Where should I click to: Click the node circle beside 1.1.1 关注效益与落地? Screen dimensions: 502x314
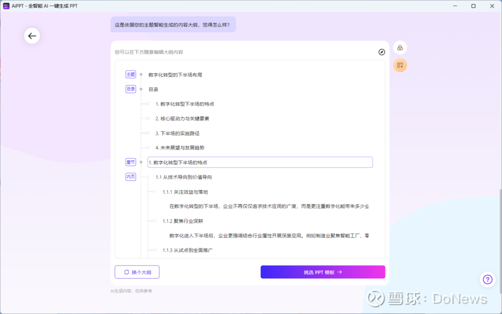click(155, 192)
